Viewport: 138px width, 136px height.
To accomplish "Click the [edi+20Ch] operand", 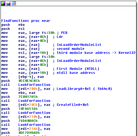I will point(29,105).
